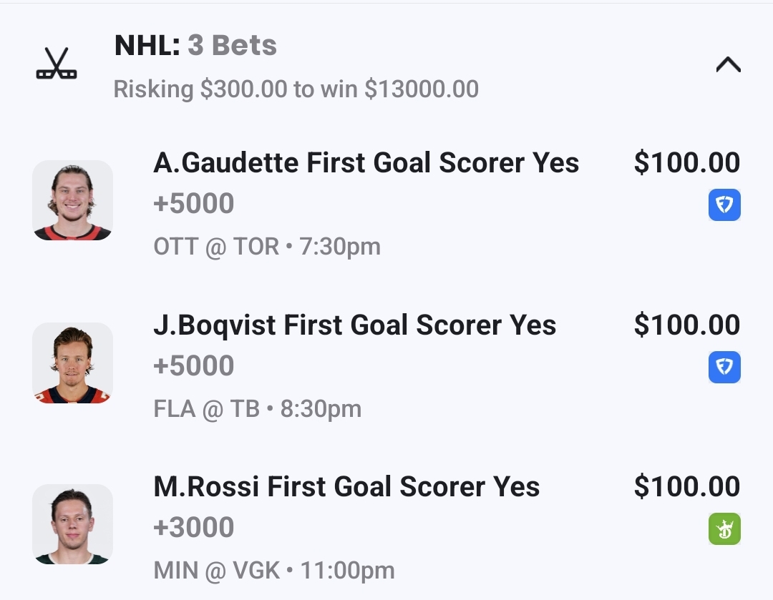The height and width of the screenshot is (600, 773).
Task: Open MIN @ VGK 11:00pm game
Action: point(273,571)
